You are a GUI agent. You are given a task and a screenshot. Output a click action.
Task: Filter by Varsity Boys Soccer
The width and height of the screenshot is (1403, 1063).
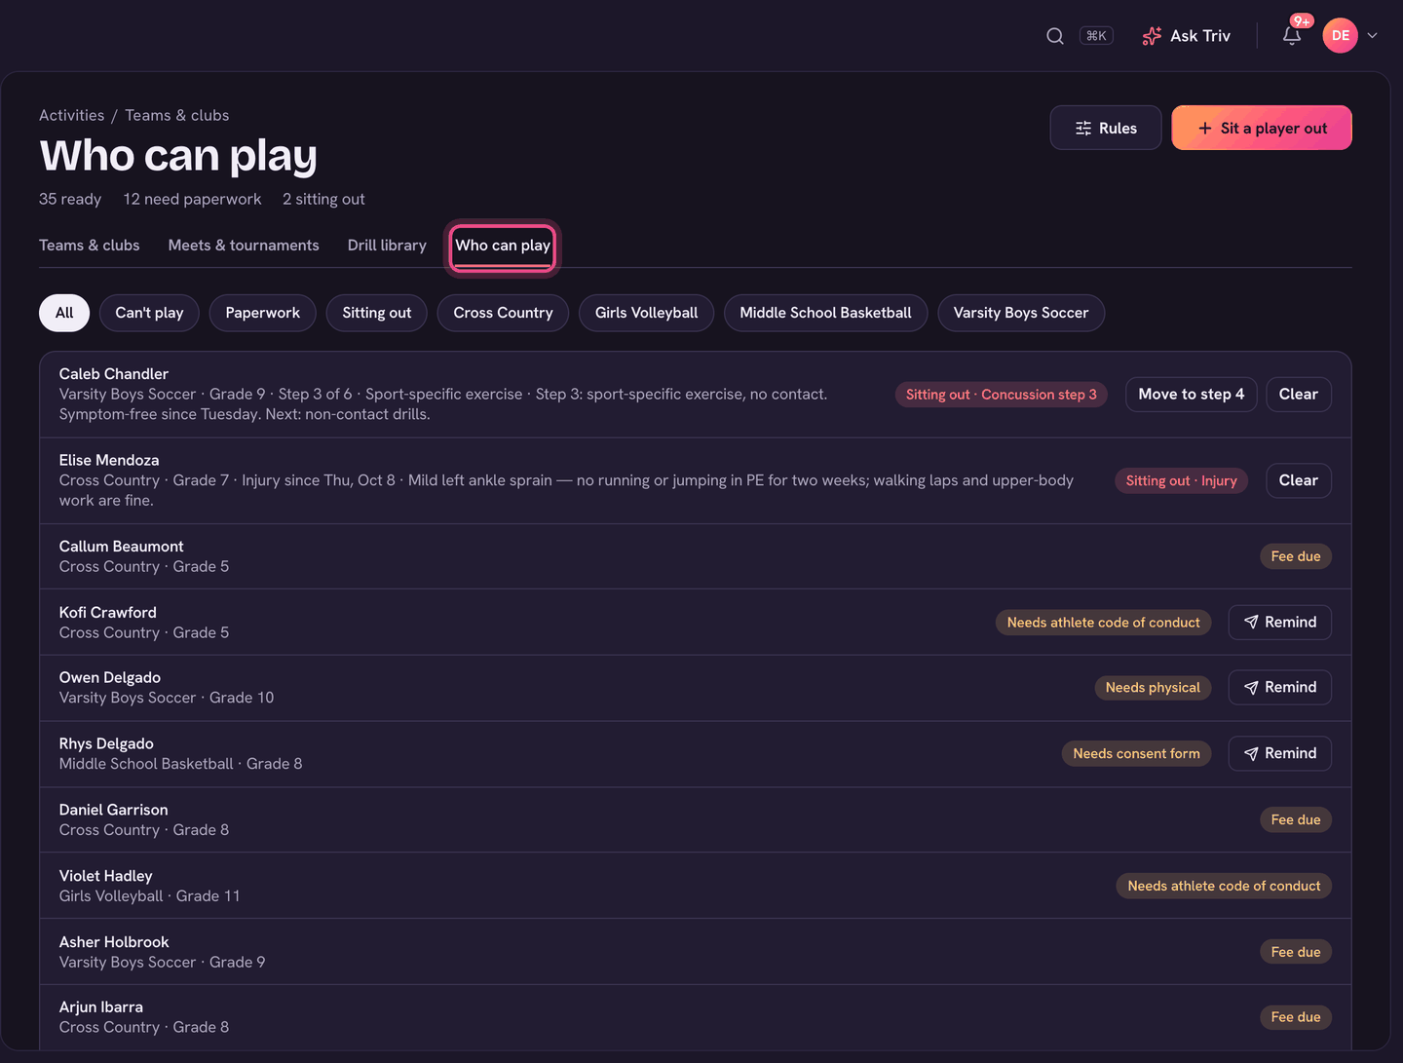tap(1021, 313)
